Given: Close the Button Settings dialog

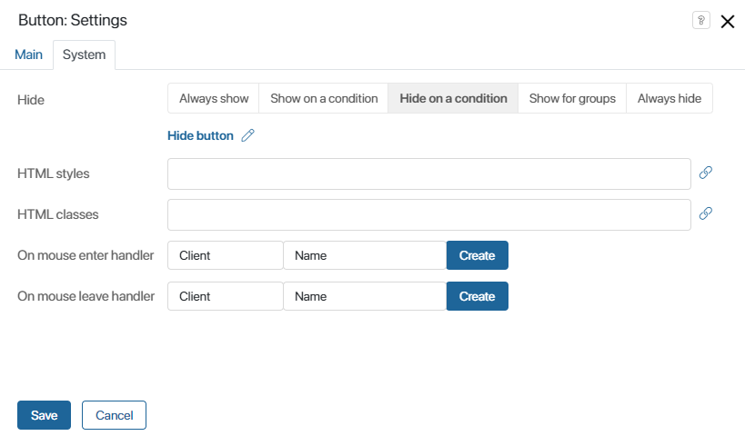Looking at the screenshot, I should pyautogui.click(x=728, y=22).
